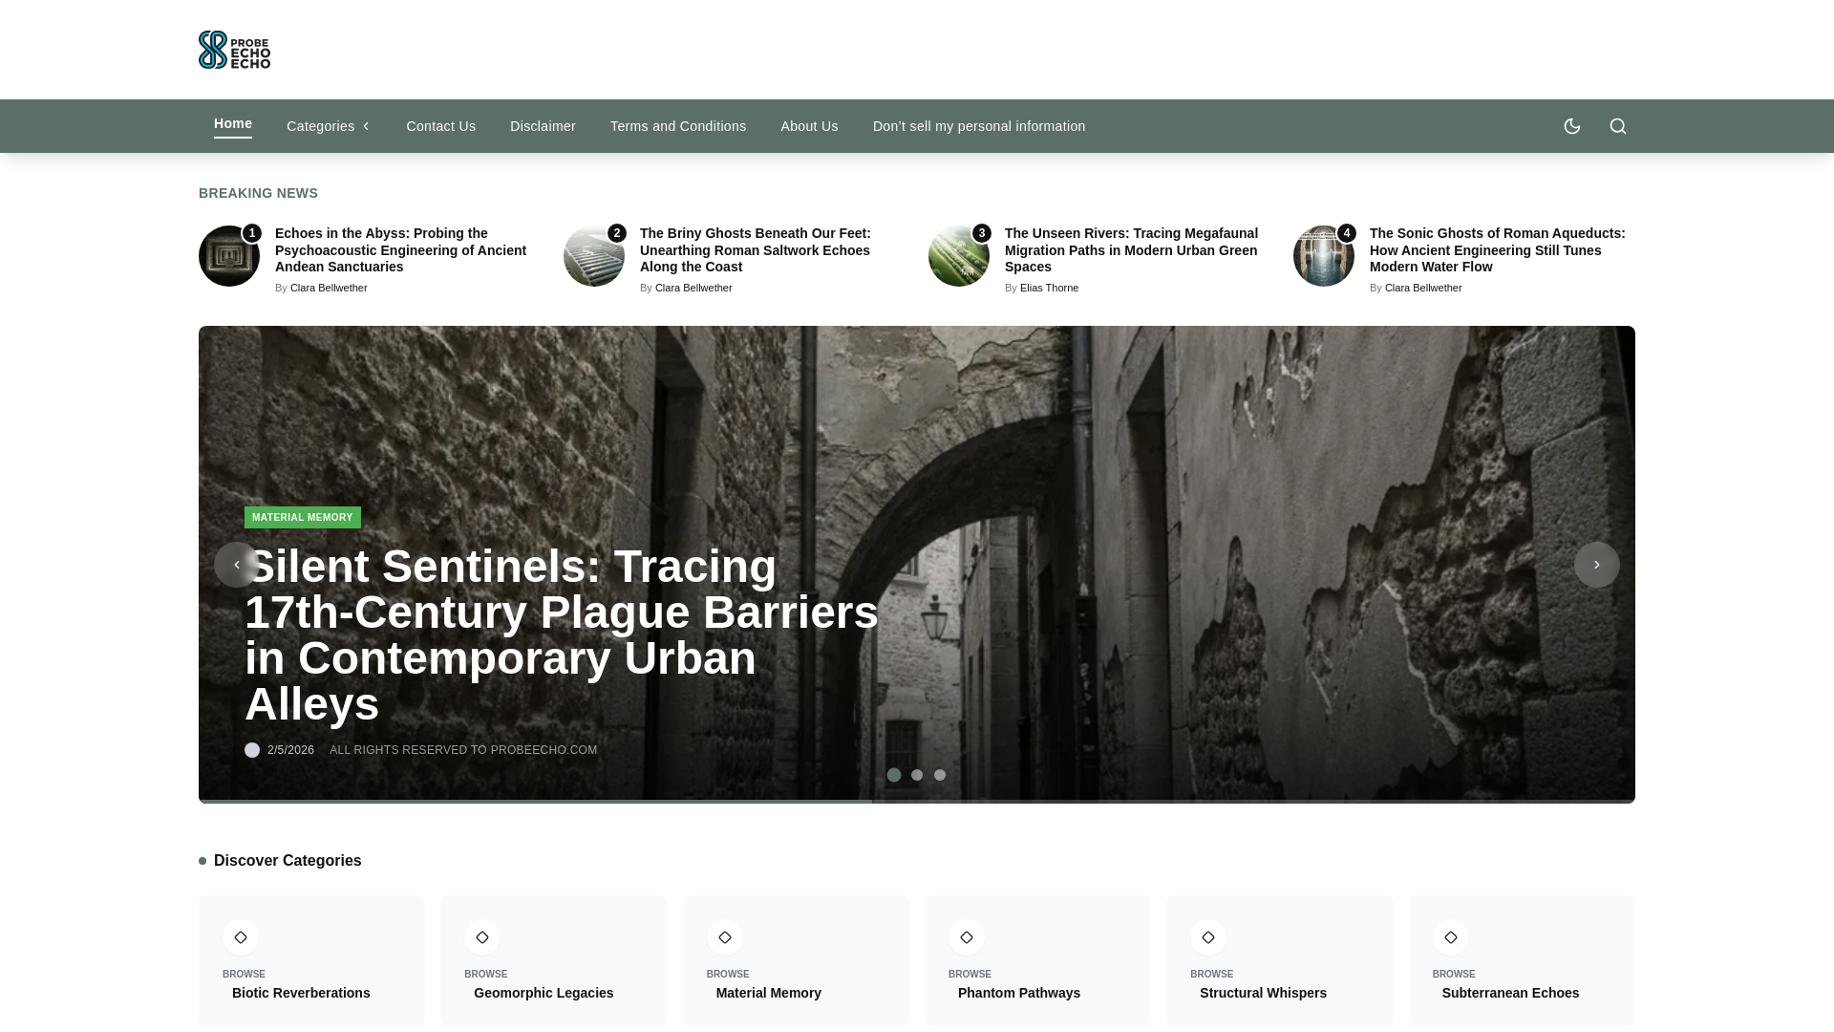Open Don't sell my personal information
Screen dimensions: 1834x1032
click(x=979, y=126)
